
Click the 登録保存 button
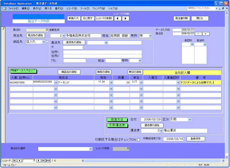pyautogui.click(x=195, y=139)
